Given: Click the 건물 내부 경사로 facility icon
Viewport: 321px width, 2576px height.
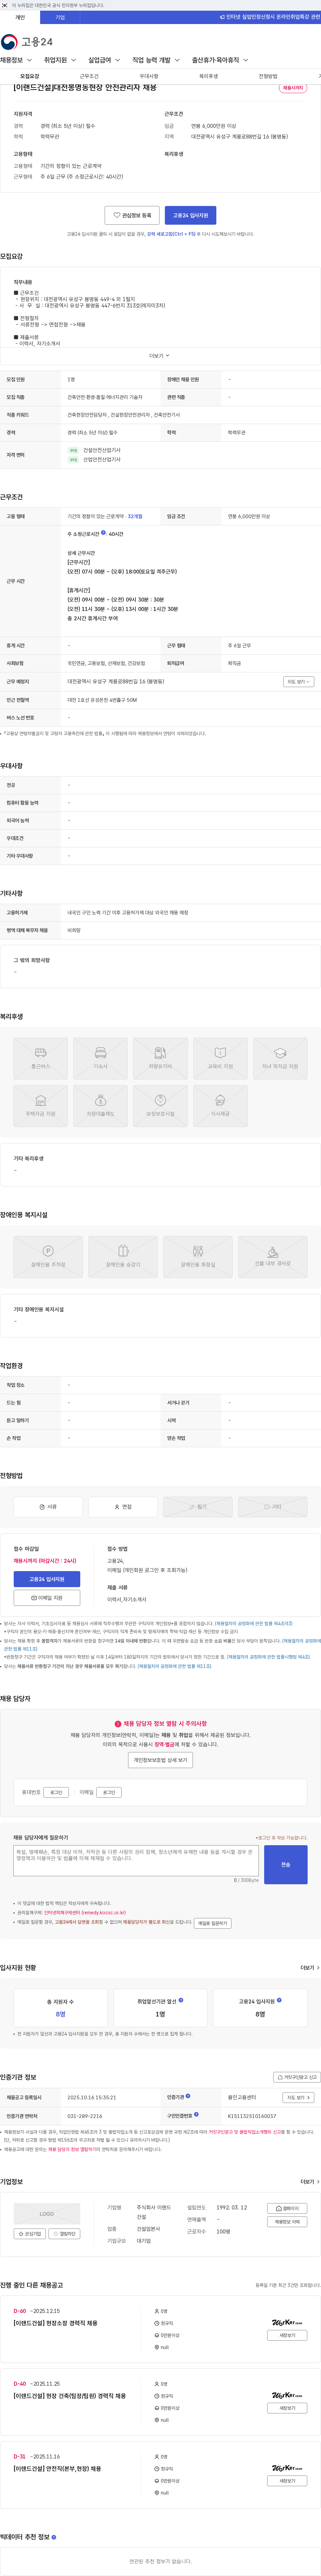Looking at the screenshot, I should [273, 1257].
